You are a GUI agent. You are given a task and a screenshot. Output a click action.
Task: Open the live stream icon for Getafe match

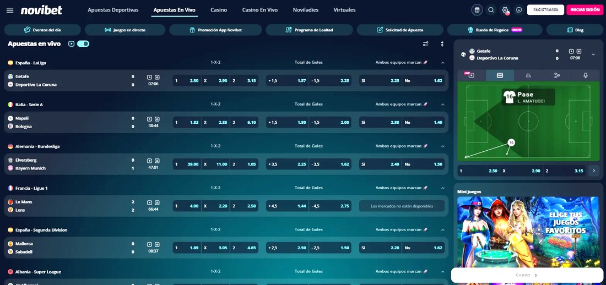click(x=149, y=77)
